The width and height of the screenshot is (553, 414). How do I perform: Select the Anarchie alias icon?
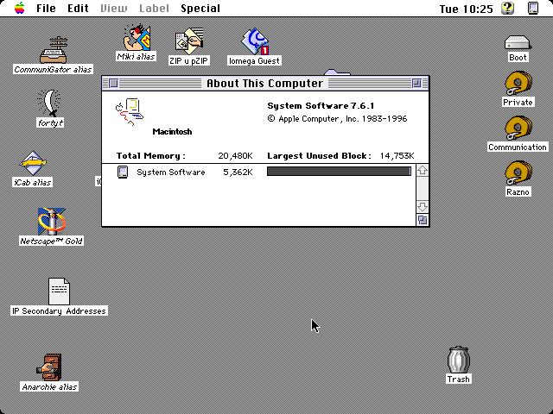pyautogui.click(x=49, y=367)
